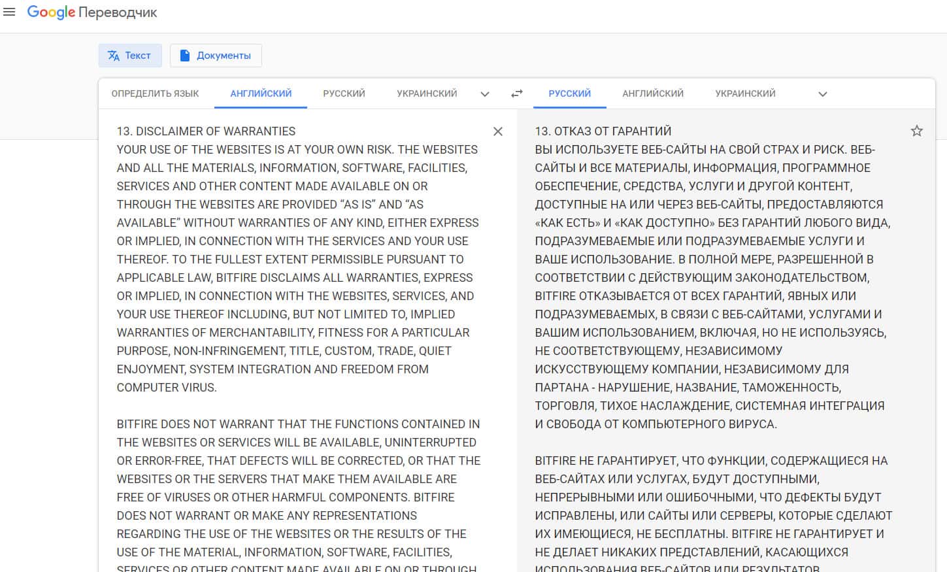
Task: Open the Документы translation mode
Action: [216, 56]
